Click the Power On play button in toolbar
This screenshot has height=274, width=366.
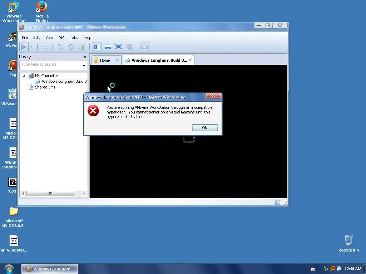point(24,47)
